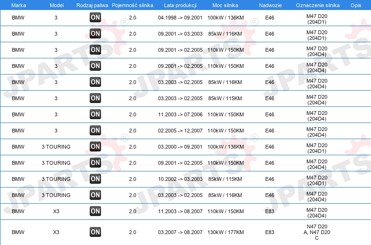This screenshot has width=371, height=245.
Task: Select date cell 11.2003 -> 08.2007
Action: (x=180, y=211)
